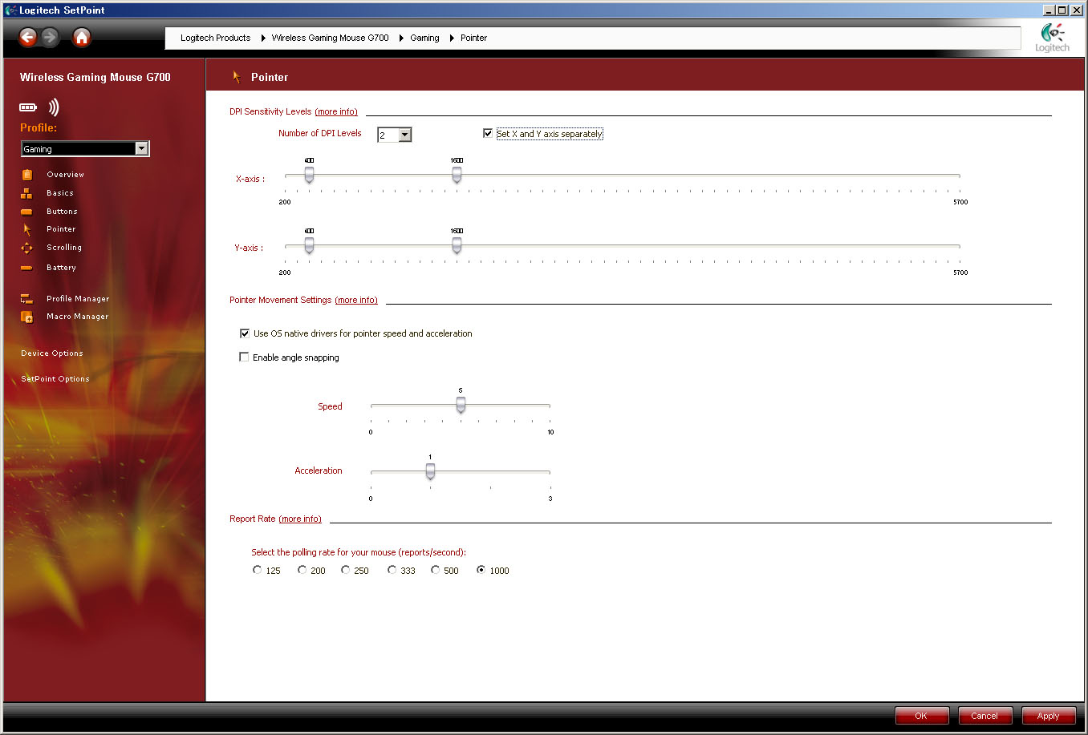Image resolution: width=1088 pixels, height=735 pixels.
Task: Open the Battery section
Action: (x=61, y=268)
